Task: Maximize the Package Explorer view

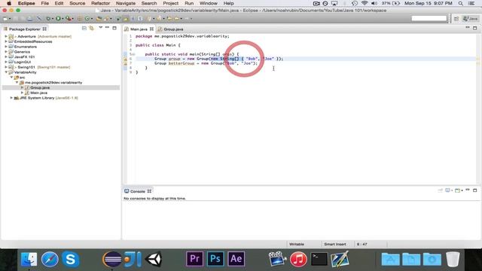Action: tap(114, 28)
